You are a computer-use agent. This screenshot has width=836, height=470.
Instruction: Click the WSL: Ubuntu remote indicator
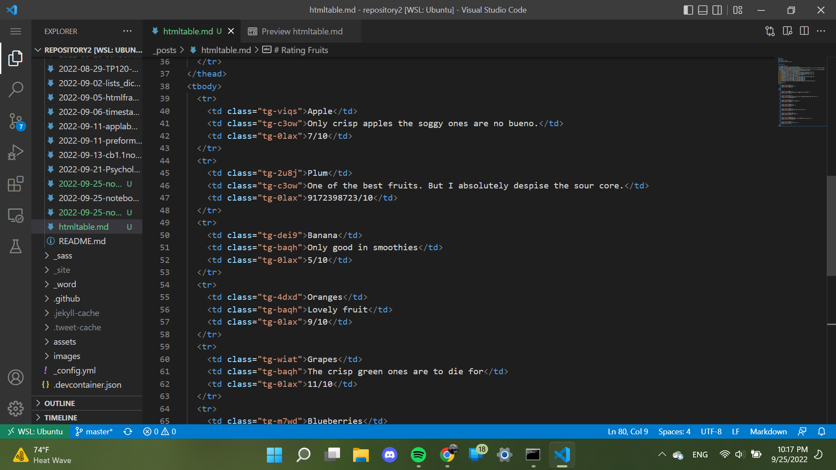pyautogui.click(x=35, y=431)
